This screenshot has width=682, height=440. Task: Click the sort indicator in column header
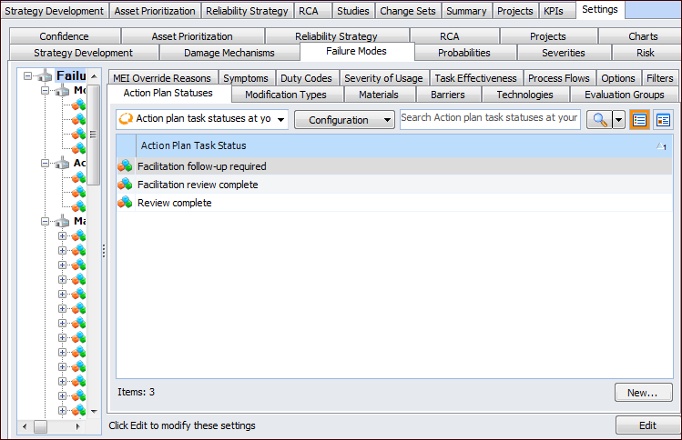click(661, 146)
